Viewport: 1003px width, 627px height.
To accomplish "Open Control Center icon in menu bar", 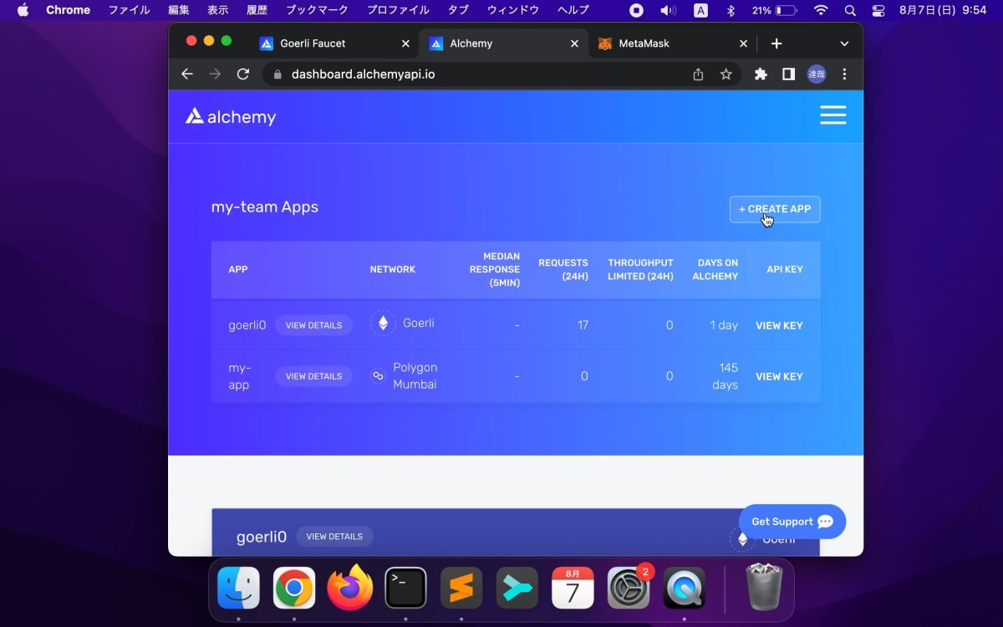I will click(x=878, y=10).
